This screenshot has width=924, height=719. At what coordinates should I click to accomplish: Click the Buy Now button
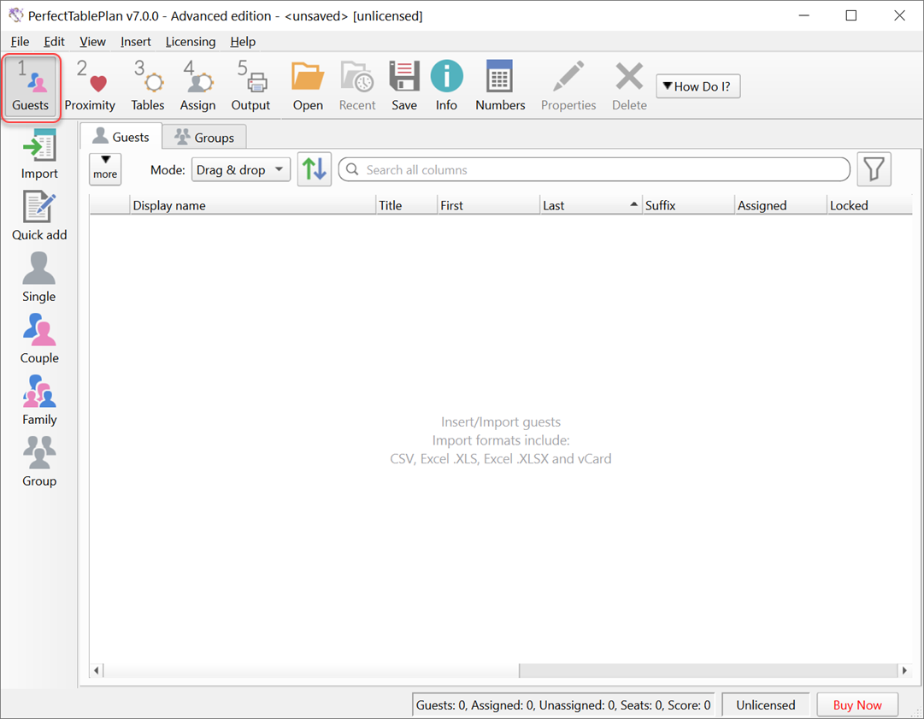pos(857,704)
